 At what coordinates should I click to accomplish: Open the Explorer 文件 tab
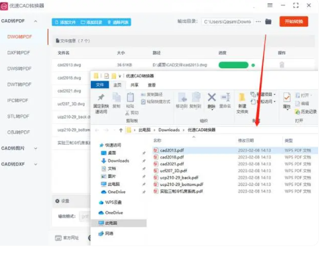100,85
